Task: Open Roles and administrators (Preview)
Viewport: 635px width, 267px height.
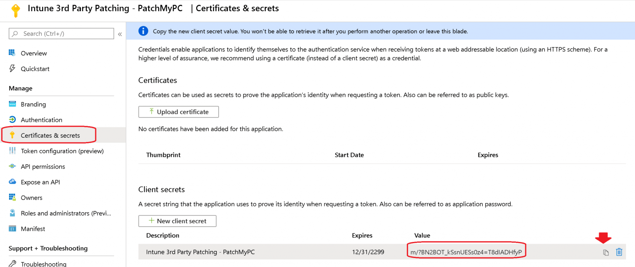Action: coord(66,213)
